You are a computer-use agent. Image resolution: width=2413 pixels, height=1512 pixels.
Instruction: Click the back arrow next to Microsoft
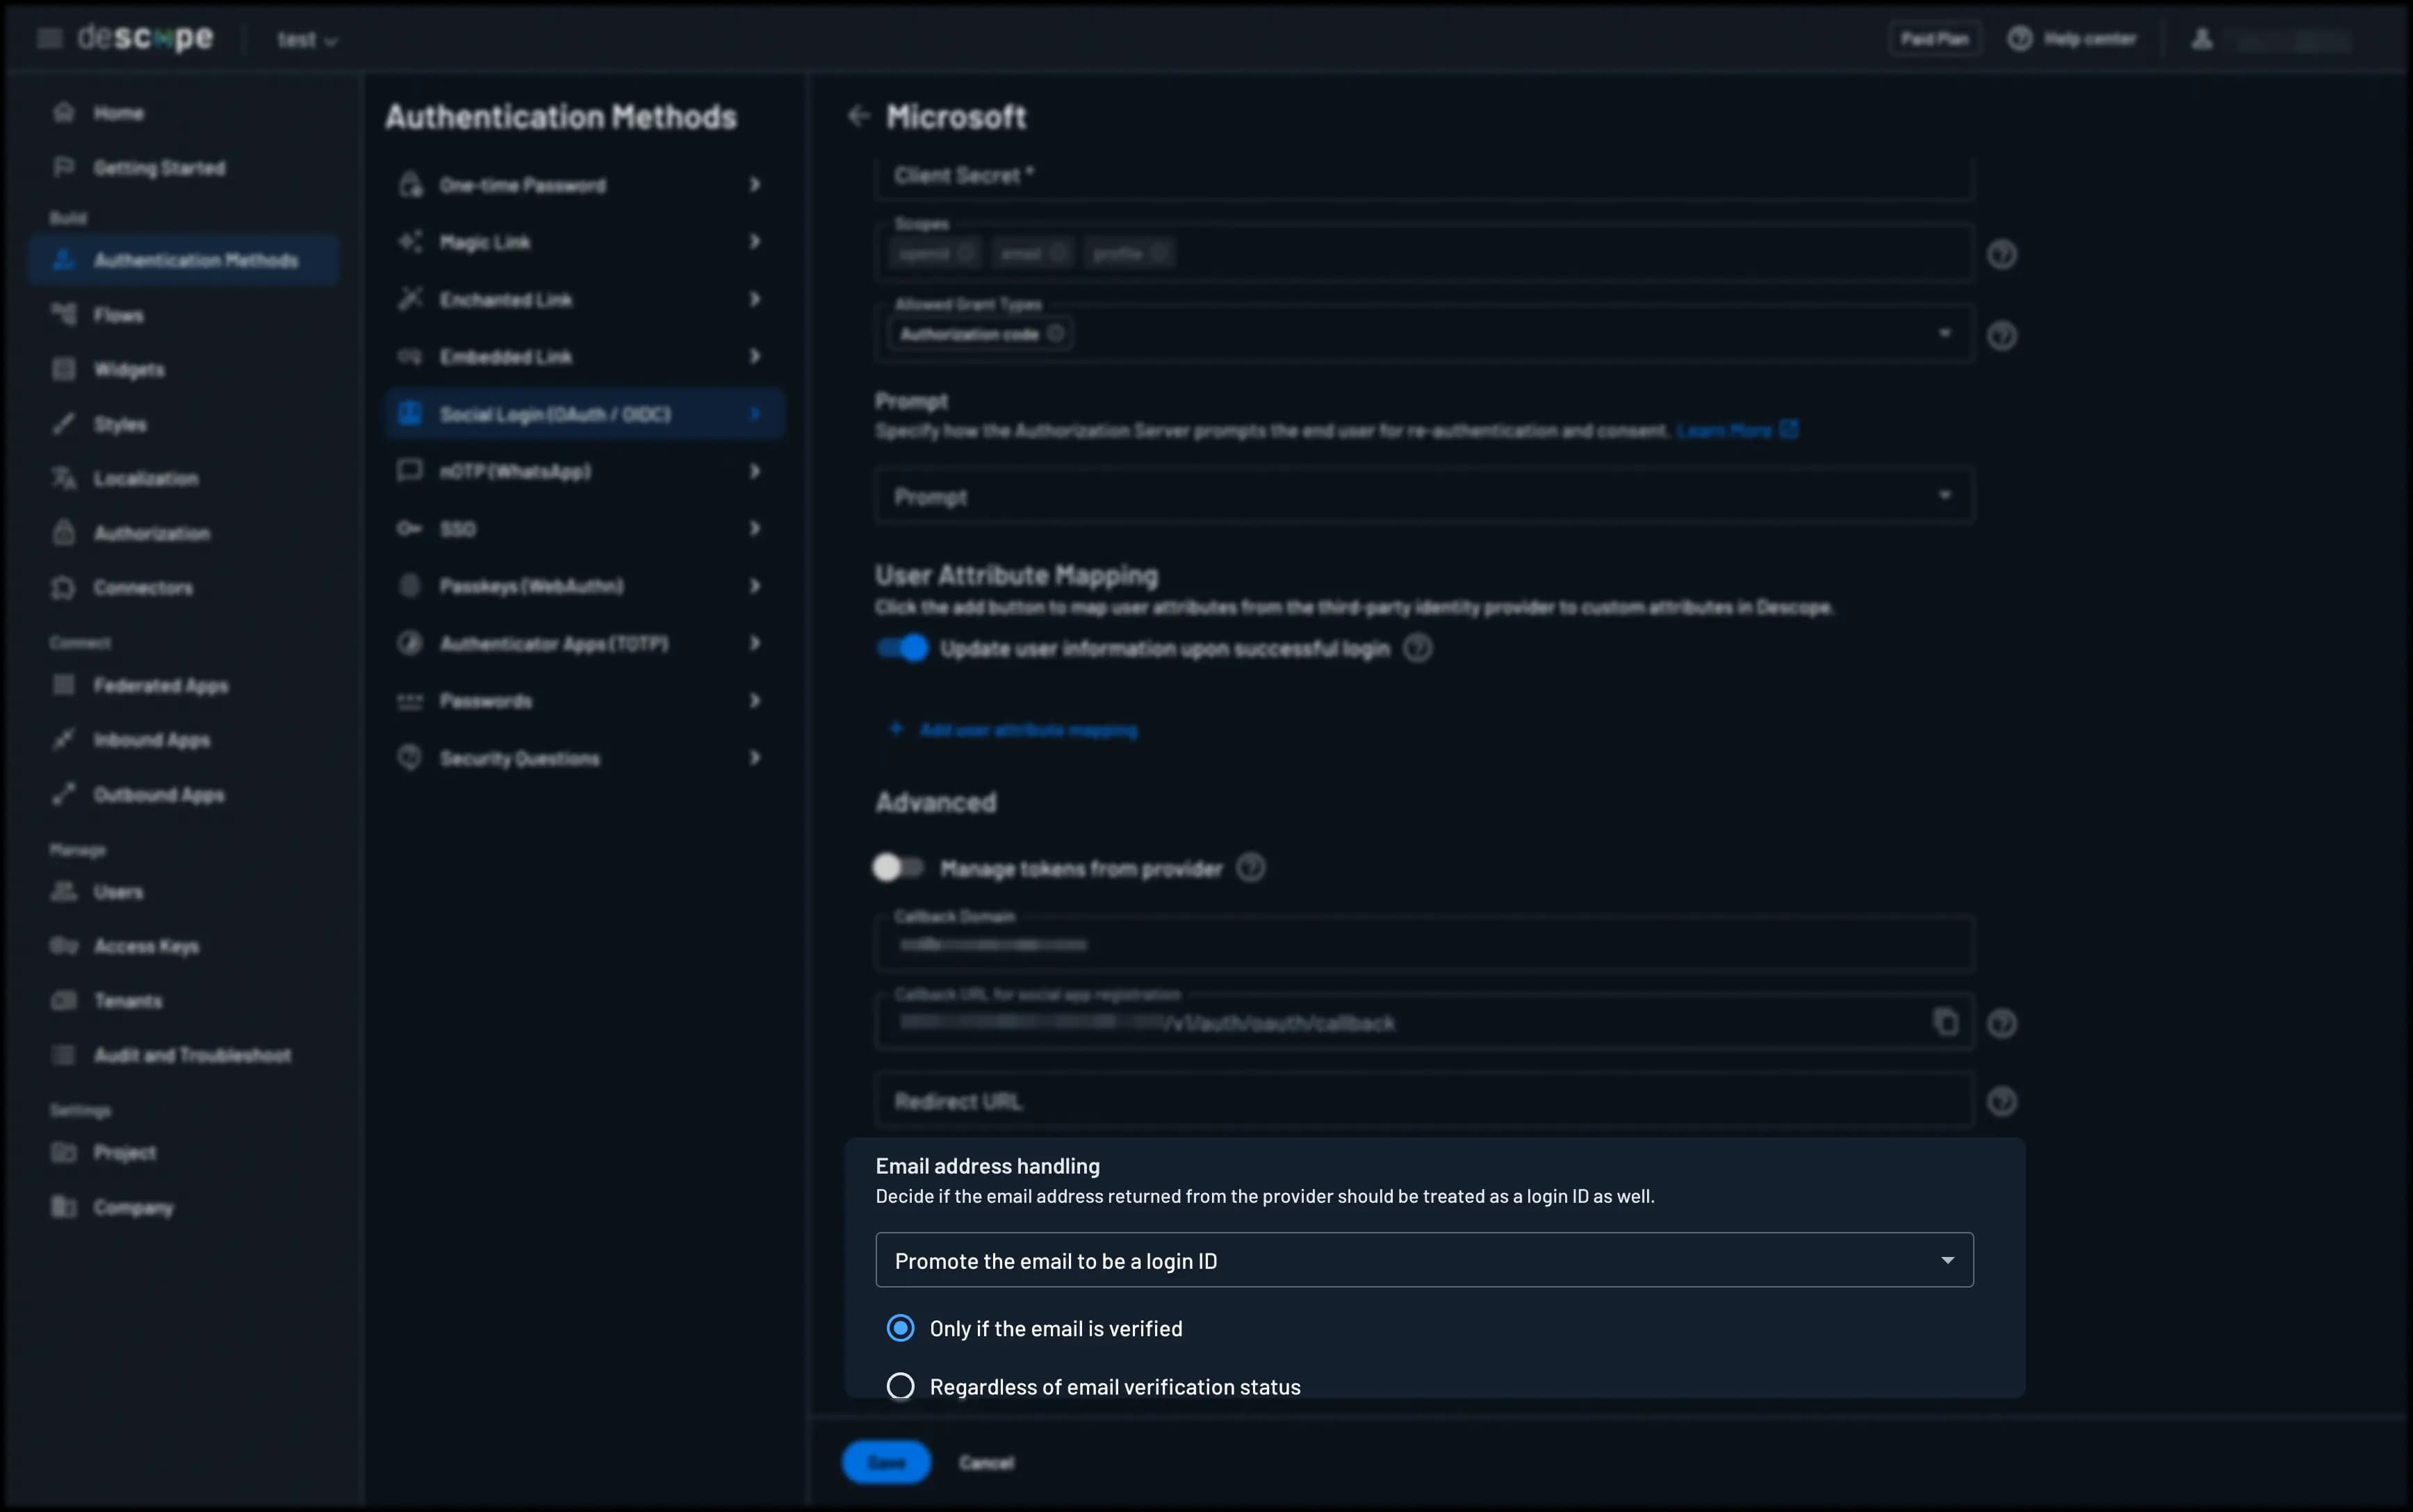tap(858, 116)
